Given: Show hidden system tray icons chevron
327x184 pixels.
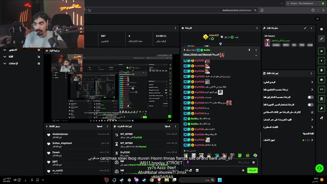Looking at the screenshot, I should (x=43, y=180).
